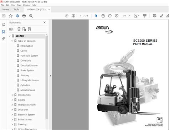Expand top-level Electrical System bookmark

point(12,115)
